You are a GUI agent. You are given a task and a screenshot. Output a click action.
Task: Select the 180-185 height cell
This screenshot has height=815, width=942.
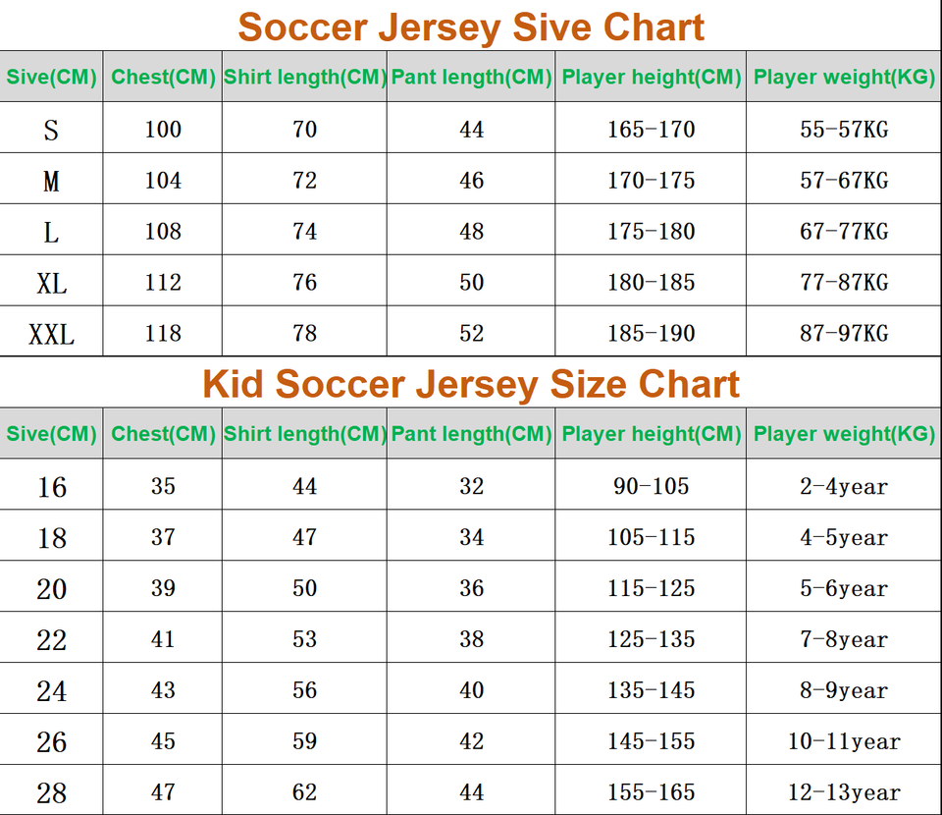pos(651,283)
